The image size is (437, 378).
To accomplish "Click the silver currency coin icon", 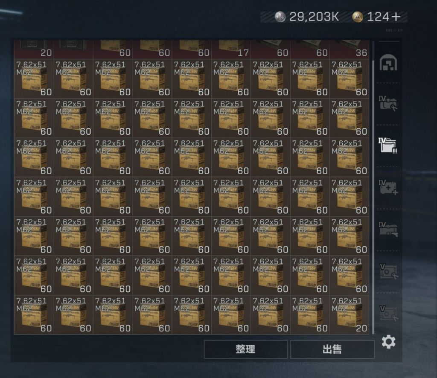I will (x=280, y=17).
